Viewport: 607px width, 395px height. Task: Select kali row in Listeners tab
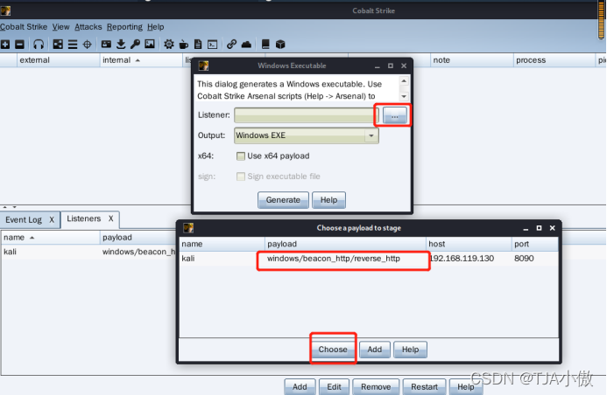(88, 252)
